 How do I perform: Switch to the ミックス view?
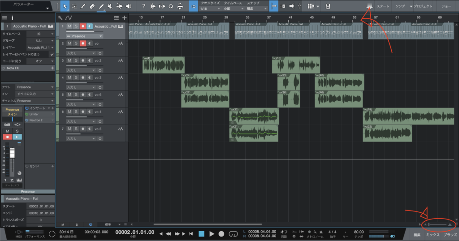433,235
